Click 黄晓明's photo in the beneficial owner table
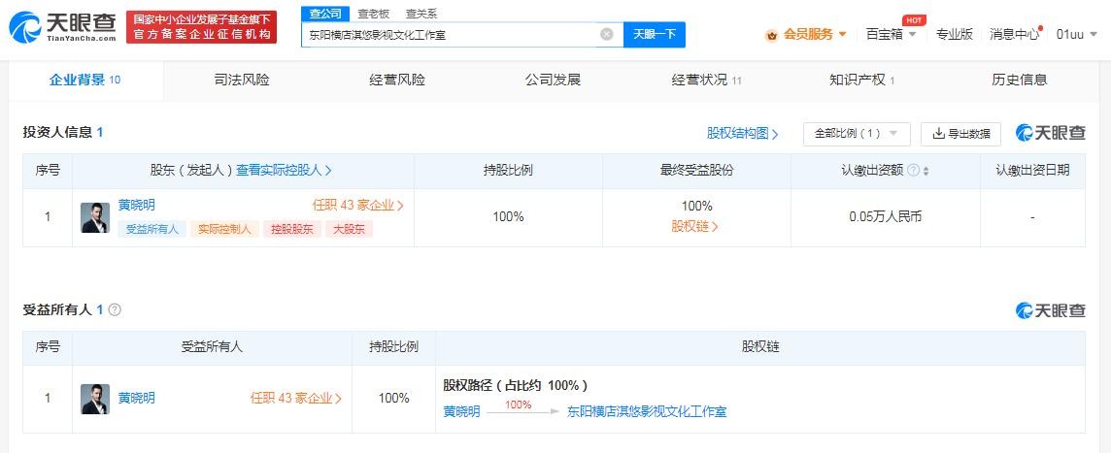The width and height of the screenshot is (1111, 453). (95, 399)
